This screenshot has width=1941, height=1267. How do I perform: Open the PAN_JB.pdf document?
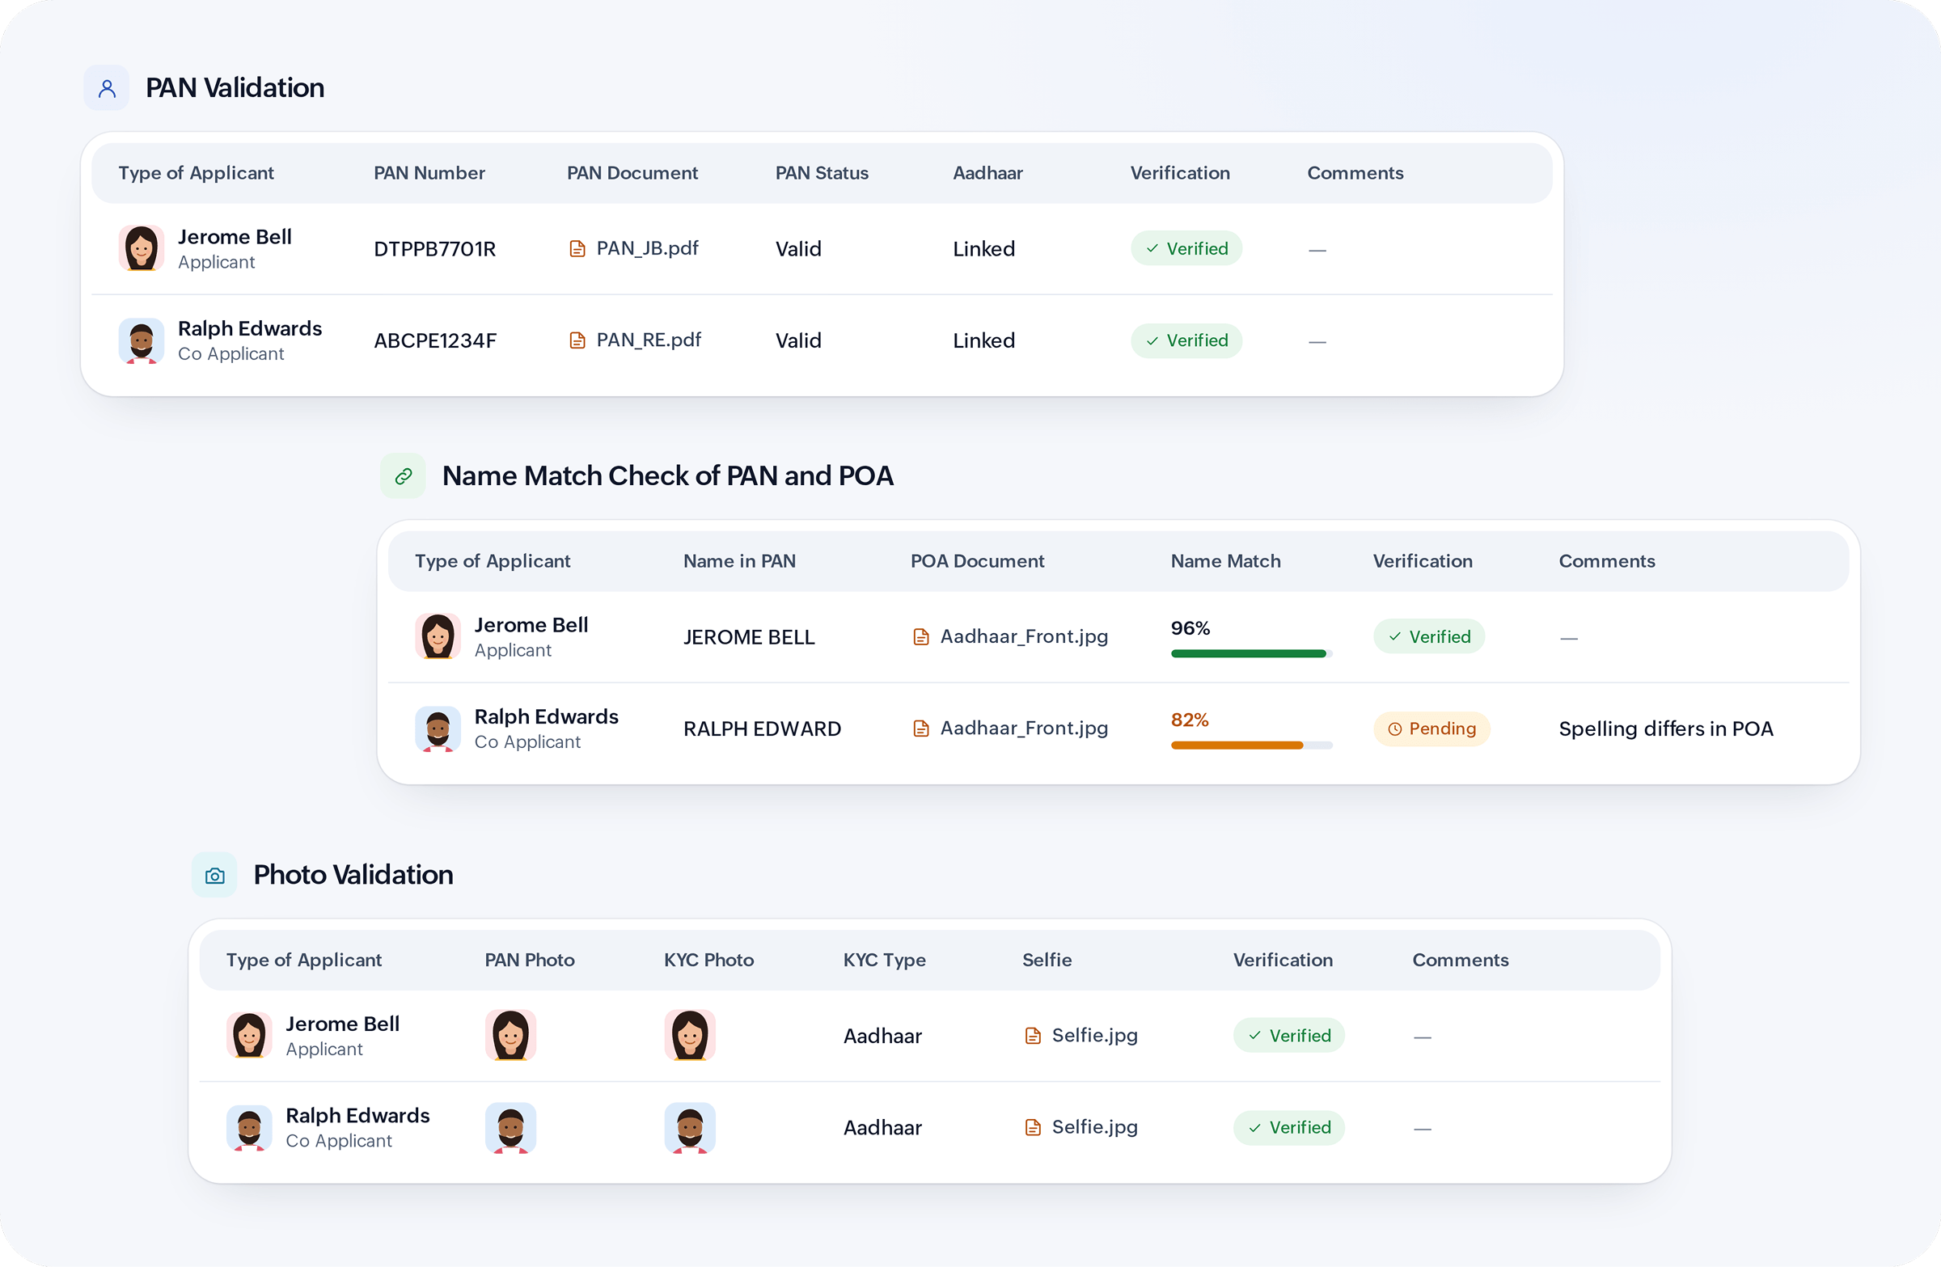[x=634, y=249]
